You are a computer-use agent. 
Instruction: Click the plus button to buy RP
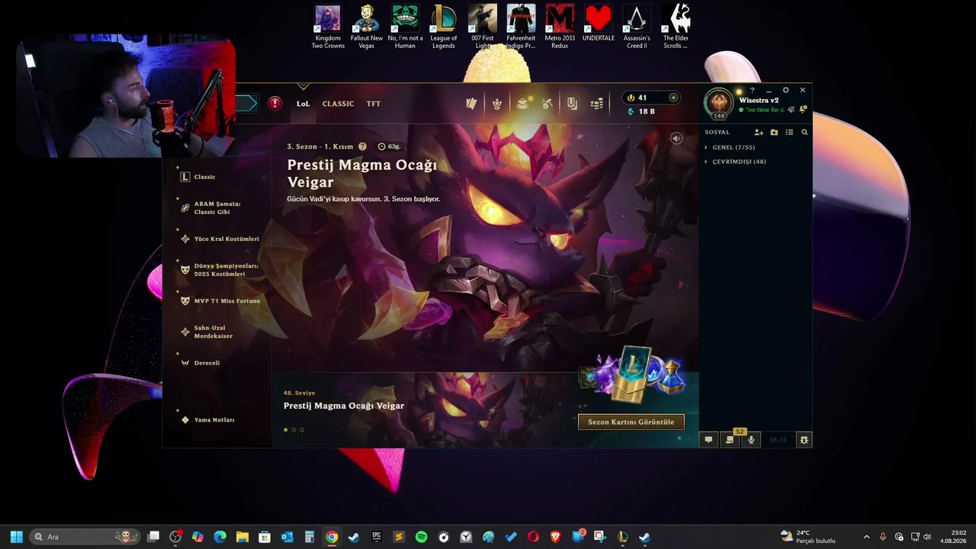(x=673, y=98)
